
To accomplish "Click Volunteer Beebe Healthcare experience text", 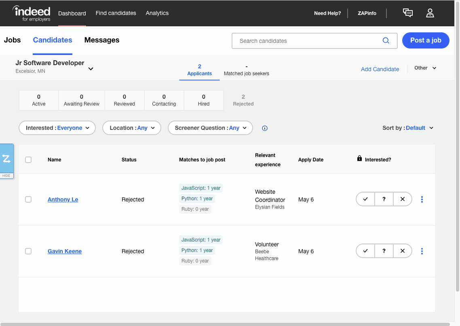I will point(267,251).
